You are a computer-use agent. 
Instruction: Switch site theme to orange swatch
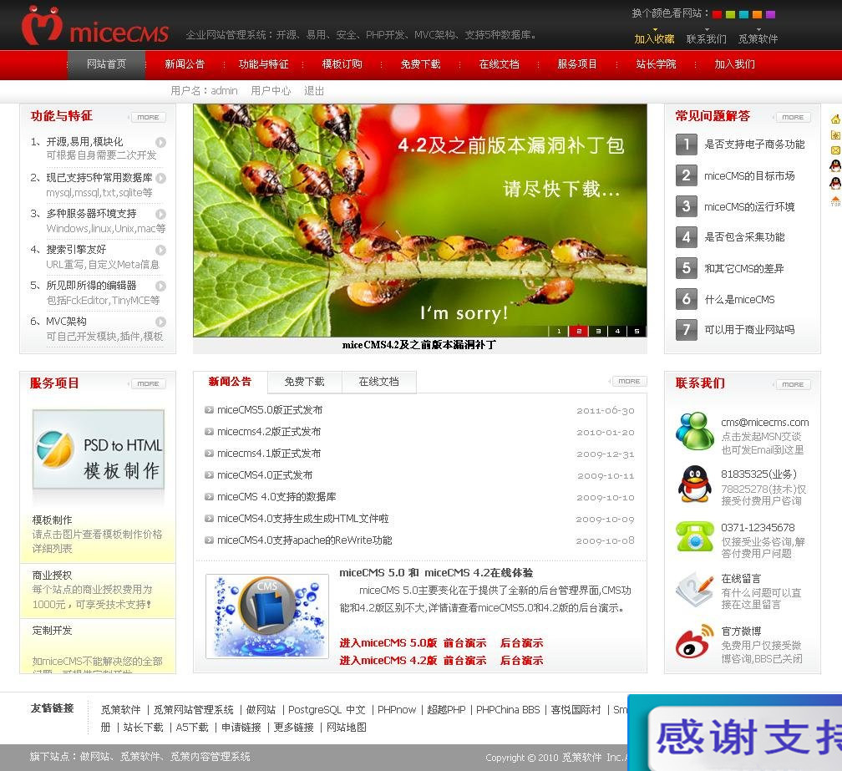757,14
